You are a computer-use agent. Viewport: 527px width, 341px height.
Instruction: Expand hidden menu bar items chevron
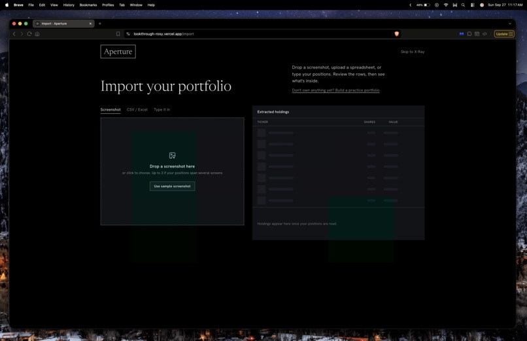411,5
